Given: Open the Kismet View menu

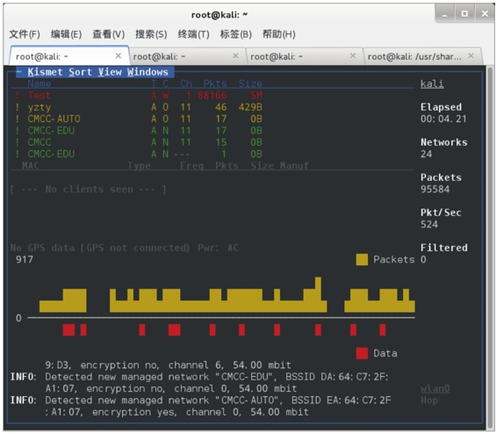Looking at the screenshot, I should coord(110,72).
